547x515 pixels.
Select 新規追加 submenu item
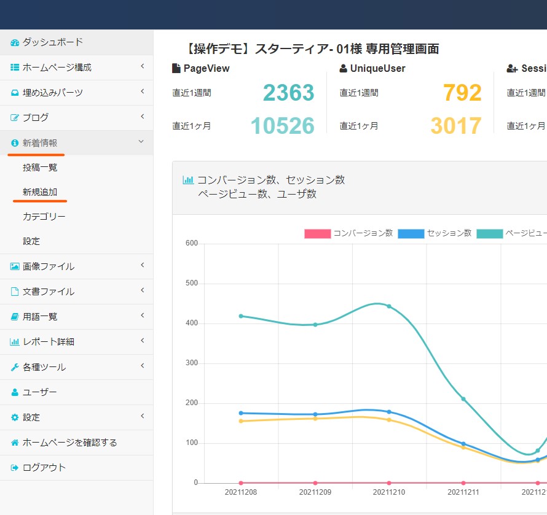pos(40,192)
